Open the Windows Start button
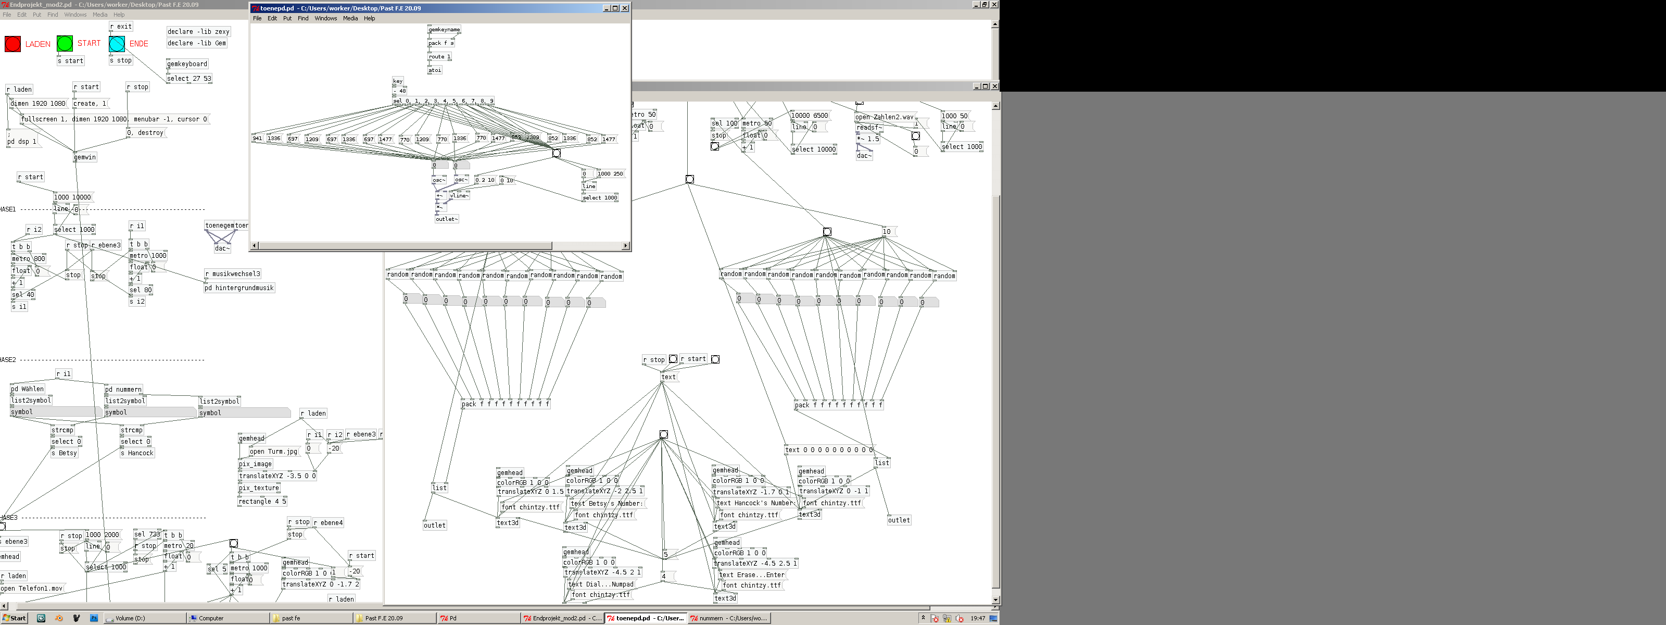This screenshot has height=625, width=1666. (x=14, y=618)
